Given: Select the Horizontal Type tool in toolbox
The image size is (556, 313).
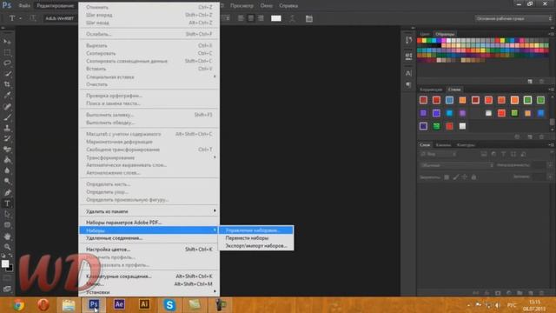Looking at the screenshot, I should coord(7,203).
